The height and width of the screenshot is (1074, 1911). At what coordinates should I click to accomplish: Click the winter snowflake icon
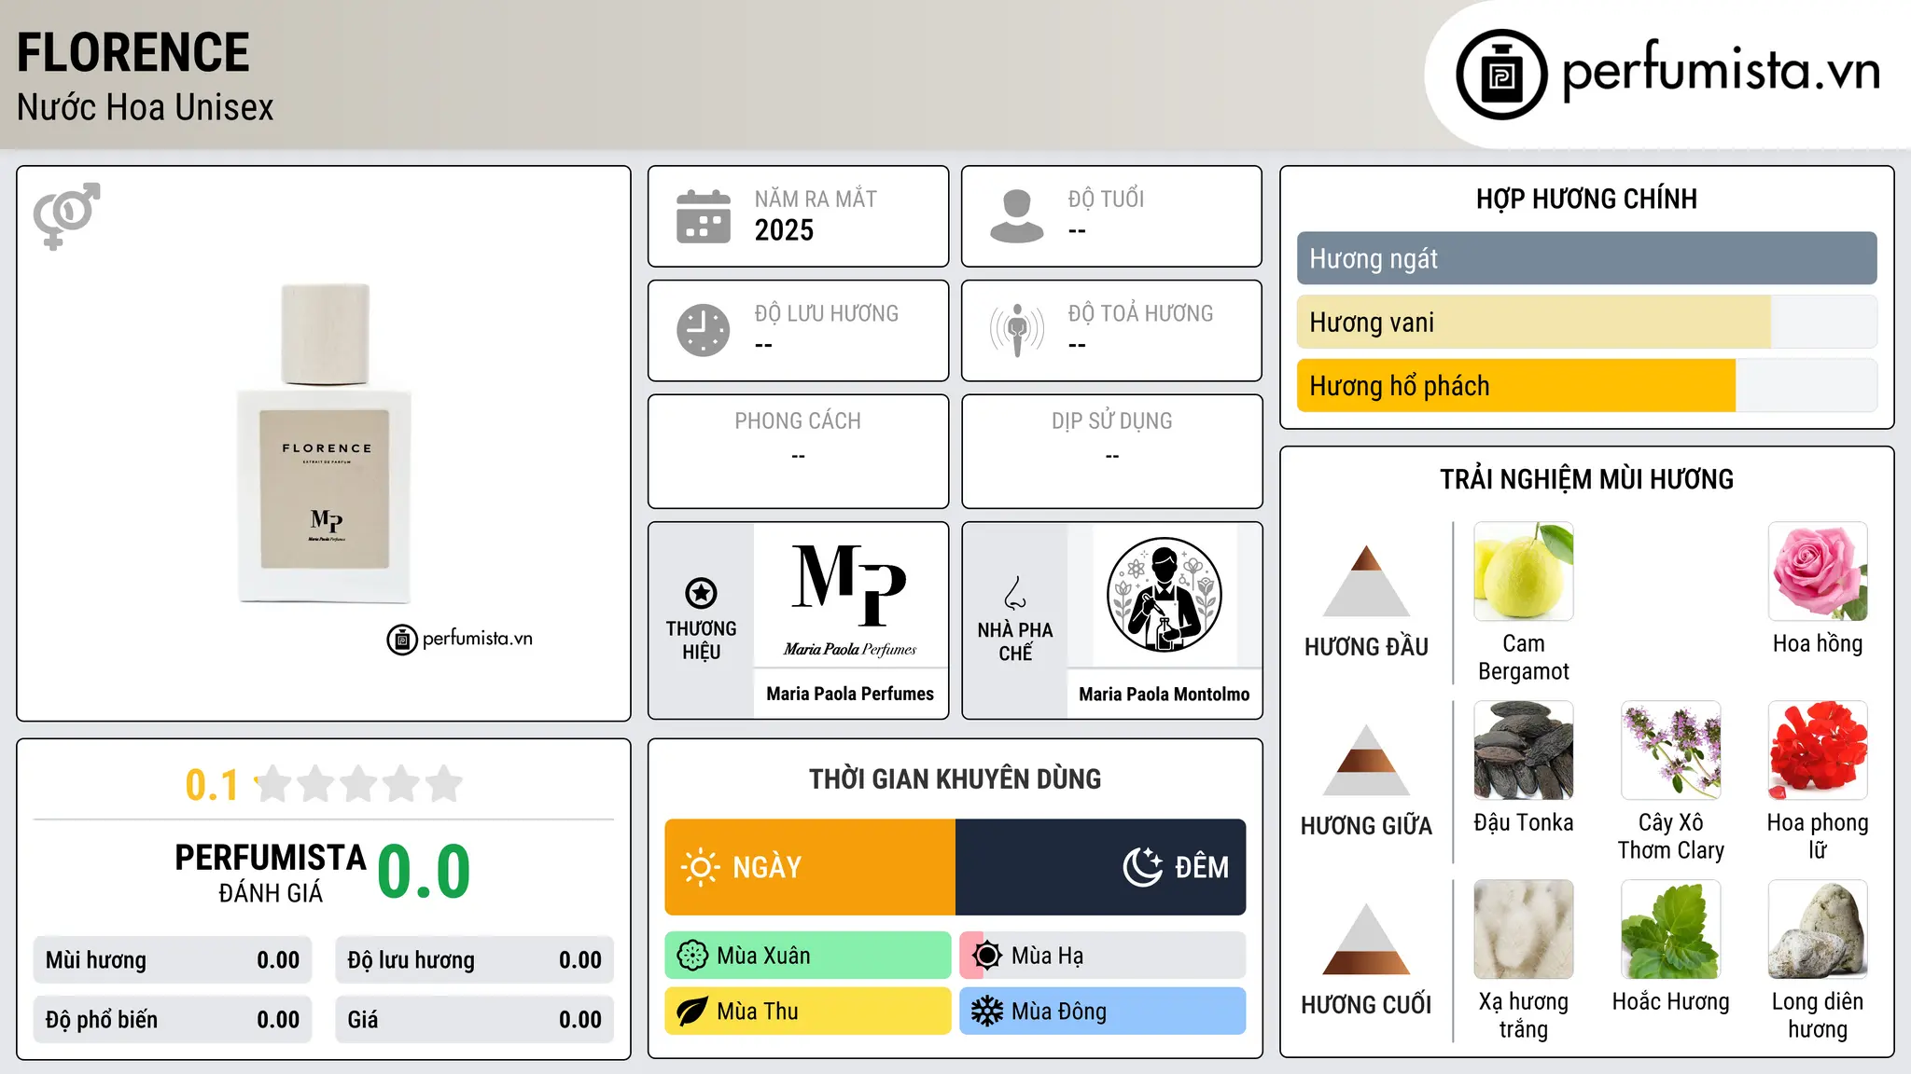click(987, 1012)
